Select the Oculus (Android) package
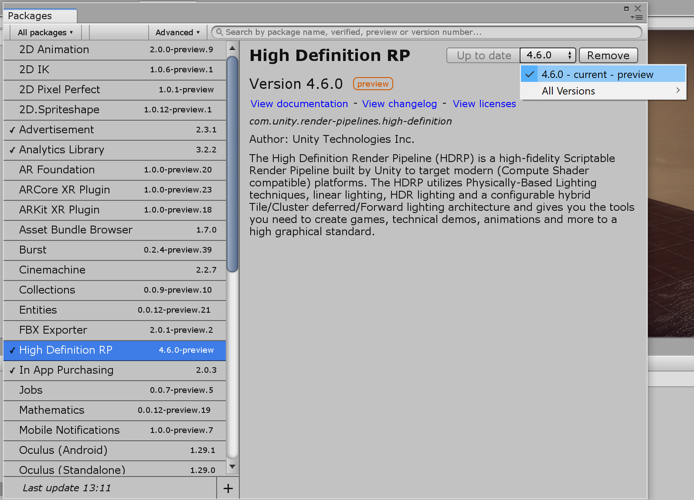The width and height of the screenshot is (694, 500). click(x=115, y=450)
